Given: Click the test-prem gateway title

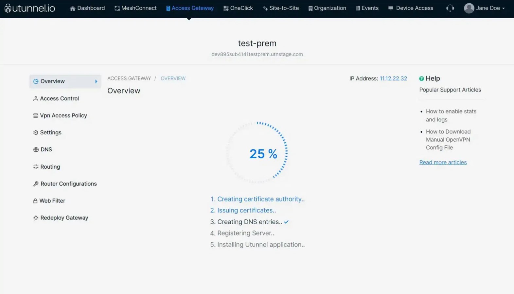Looking at the screenshot, I should coord(257,43).
